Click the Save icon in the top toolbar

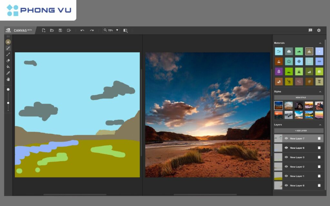(61, 30)
